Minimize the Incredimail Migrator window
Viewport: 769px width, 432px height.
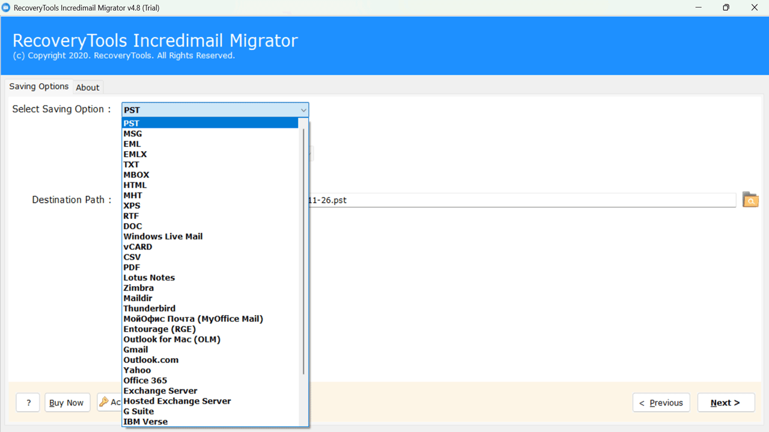point(699,8)
